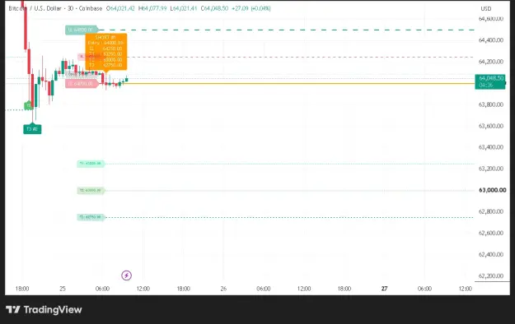The width and height of the screenshot is (515, 324).
Task: Click the 63,800.00 price axis label
Action: point(491,104)
